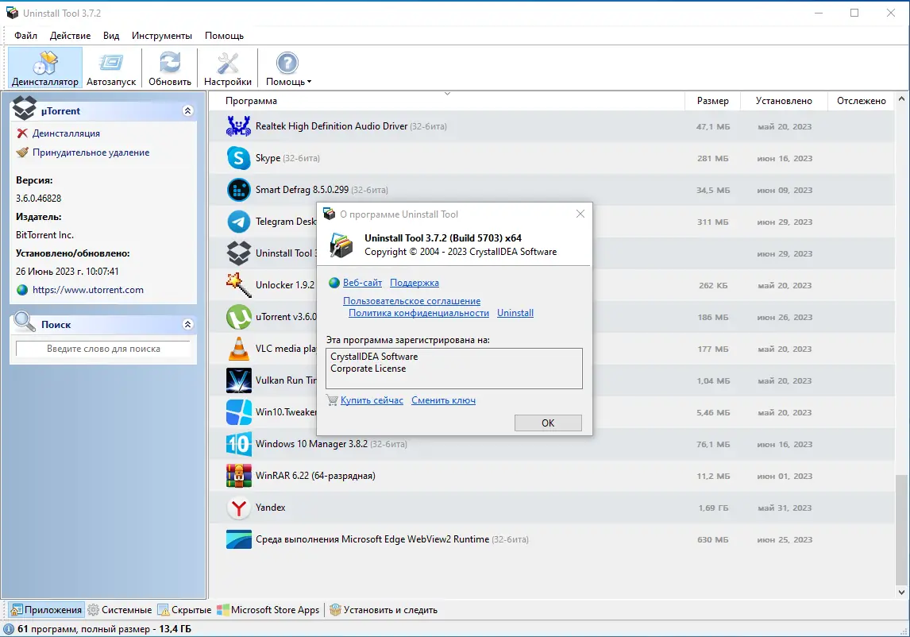Open the Помощь toolbar dropdown arrow
Image resolution: width=910 pixels, height=637 pixels.
click(309, 82)
